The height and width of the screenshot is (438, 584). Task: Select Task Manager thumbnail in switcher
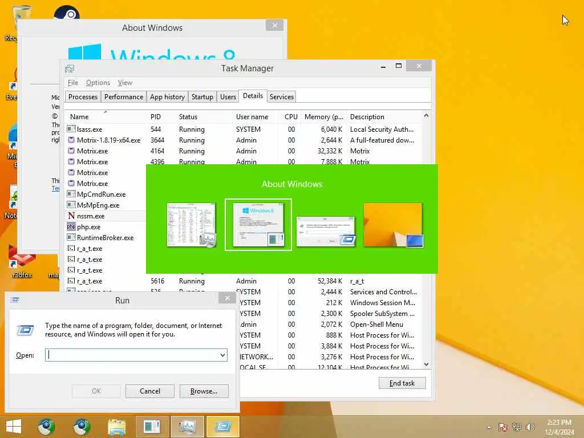point(192,225)
